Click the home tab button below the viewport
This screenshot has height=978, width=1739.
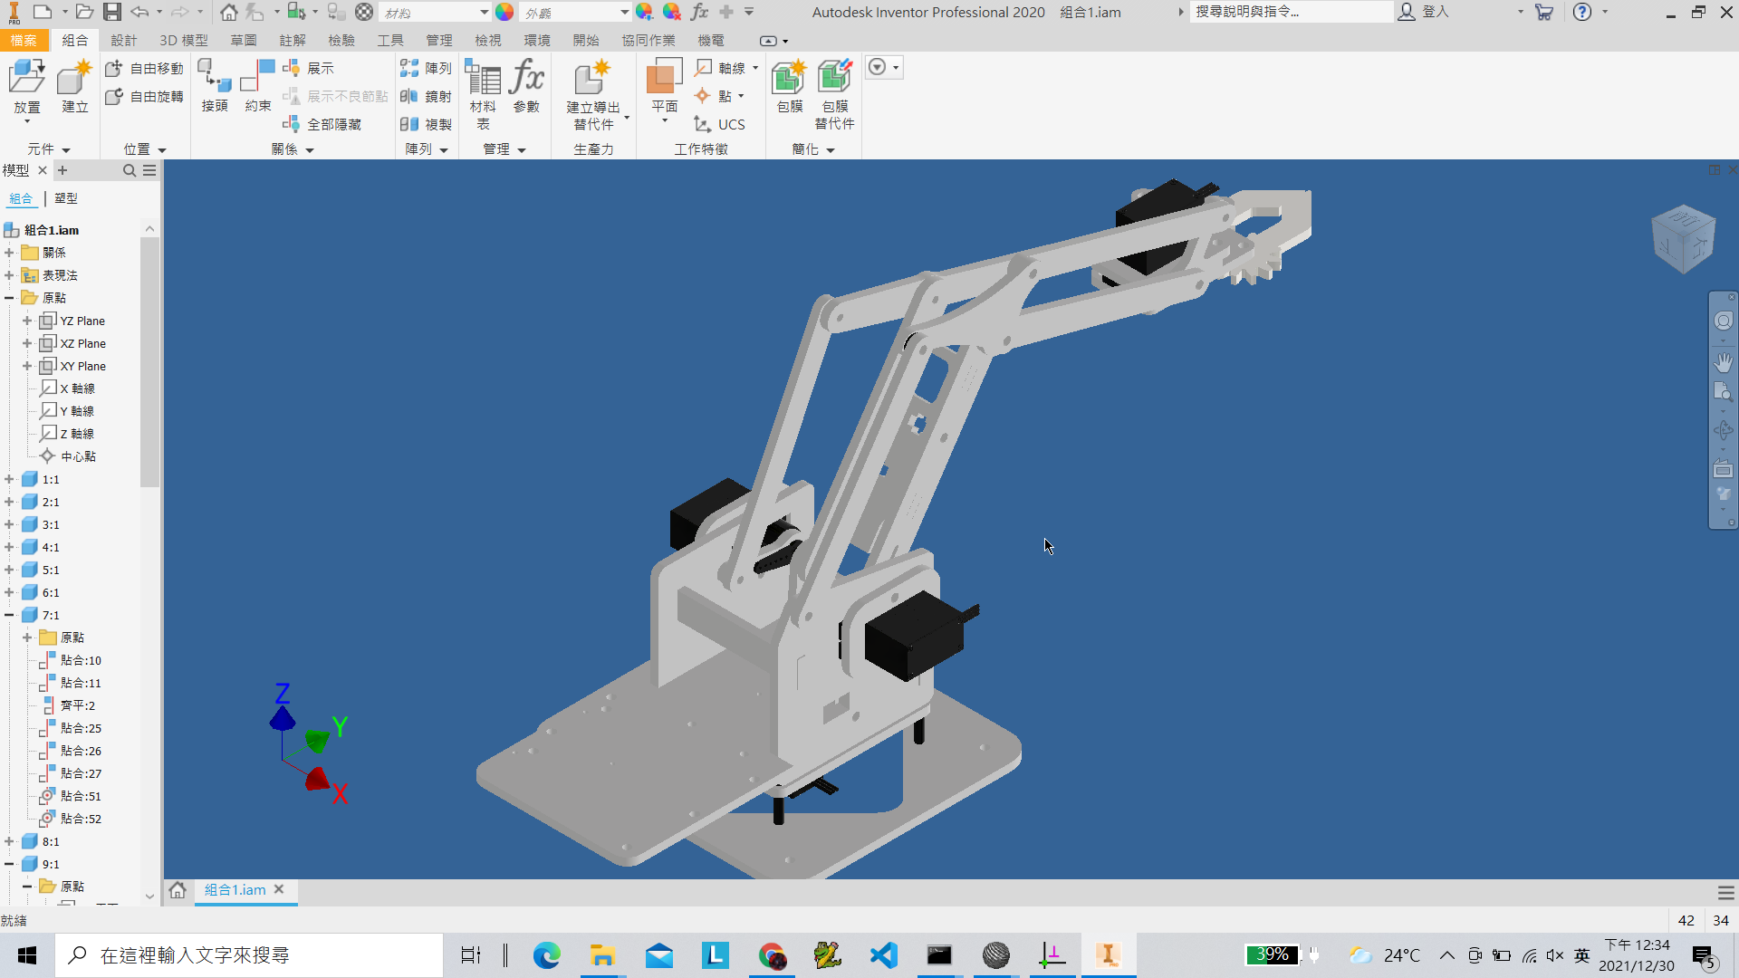click(178, 890)
